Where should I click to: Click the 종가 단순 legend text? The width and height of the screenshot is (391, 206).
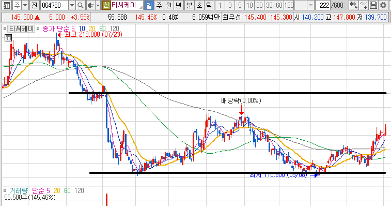click(56, 28)
